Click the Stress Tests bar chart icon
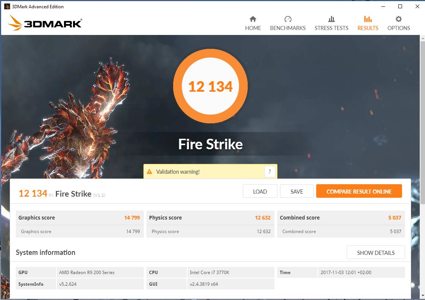The image size is (425, 300). pyautogui.click(x=331, y=19)
